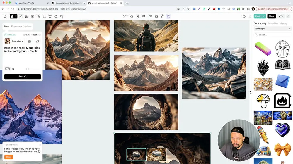The width and height of the screenshot is (293, 164).
Task: Click the Chrome address bar URL
Action: tap(53, 9)
